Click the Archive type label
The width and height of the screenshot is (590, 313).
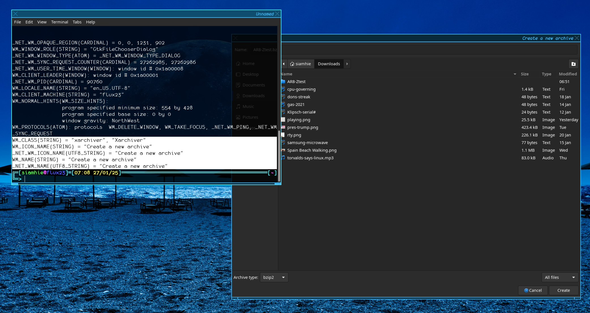click(246, 277)
